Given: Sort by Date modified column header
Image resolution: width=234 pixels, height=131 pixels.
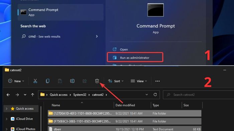Looking at the screenshot, I should click(125, 105).
